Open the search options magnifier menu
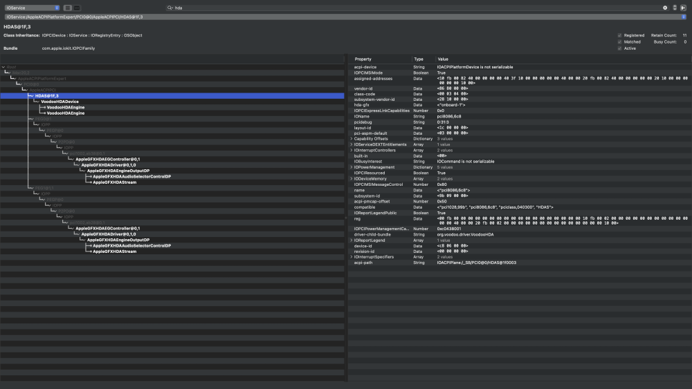 (170, 8)
